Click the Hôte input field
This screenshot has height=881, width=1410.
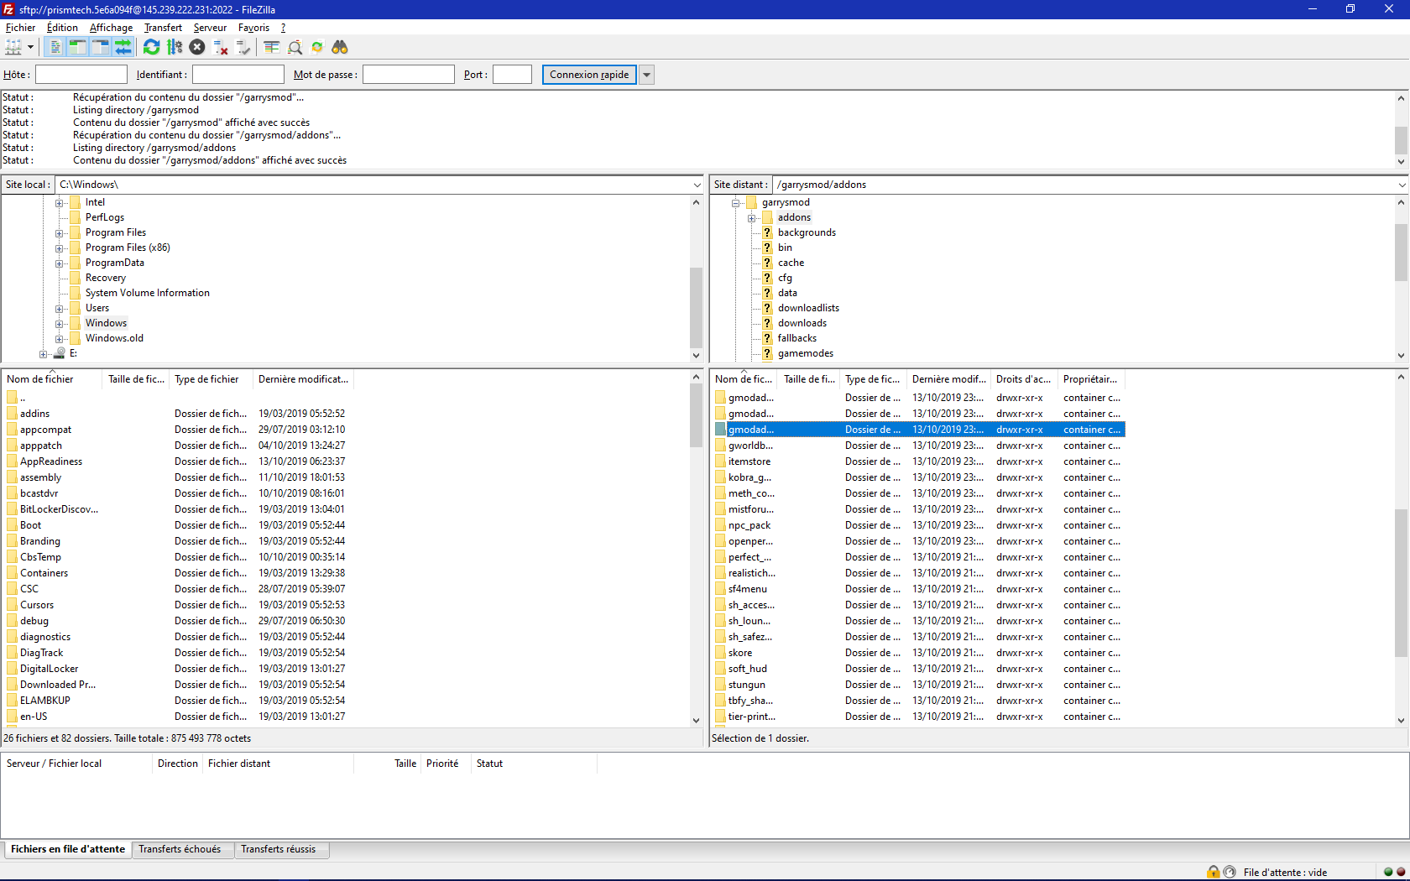(x=81, y=75)
